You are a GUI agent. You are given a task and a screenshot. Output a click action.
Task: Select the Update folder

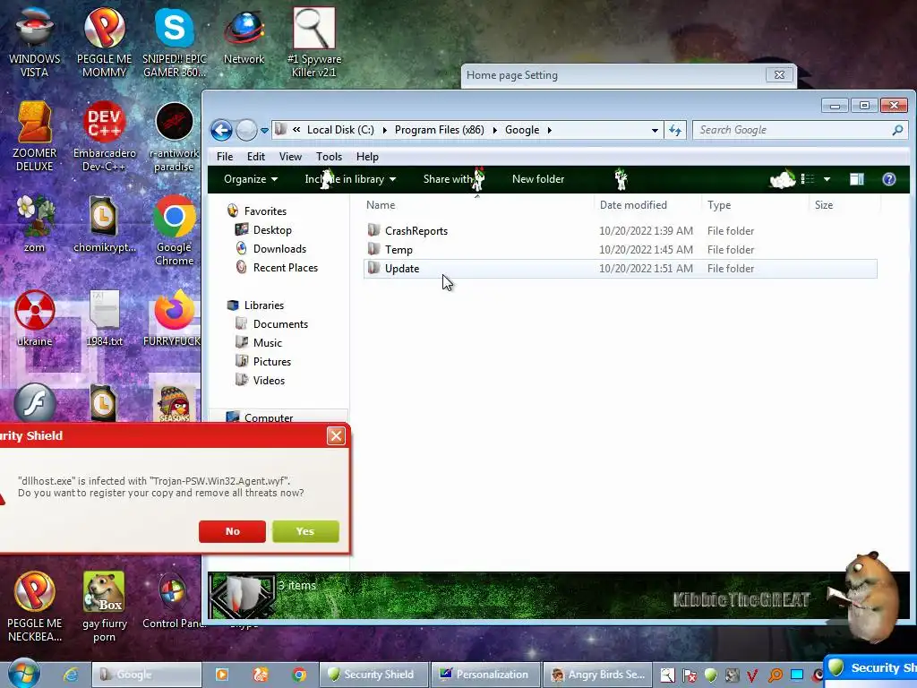tap(620, 269)
